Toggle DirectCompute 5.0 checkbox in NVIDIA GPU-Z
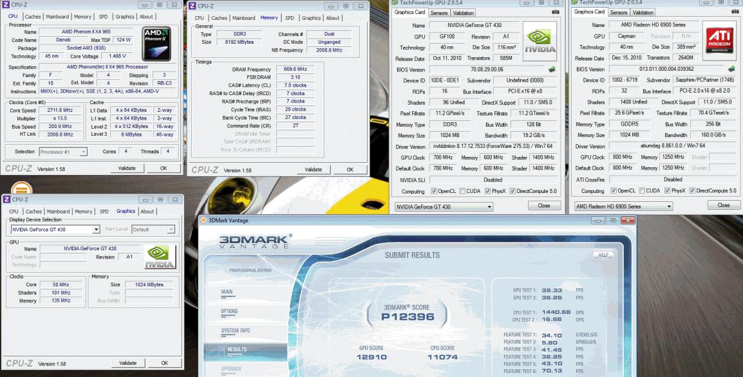This screenshot has height=377, width=743. click(x=513, y=191)
